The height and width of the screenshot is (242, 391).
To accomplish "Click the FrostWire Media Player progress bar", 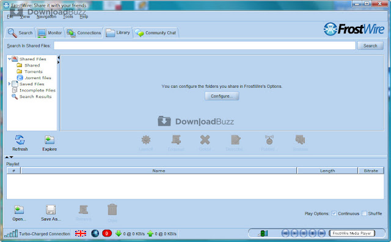I will [352, 233].
